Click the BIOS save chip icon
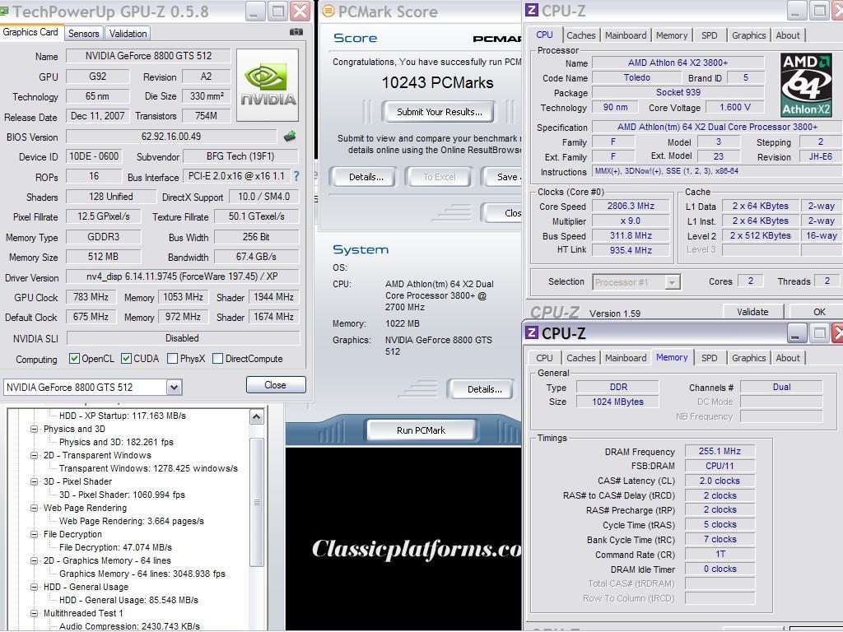This screenshot has height=632, width=843. pos(290,137)
